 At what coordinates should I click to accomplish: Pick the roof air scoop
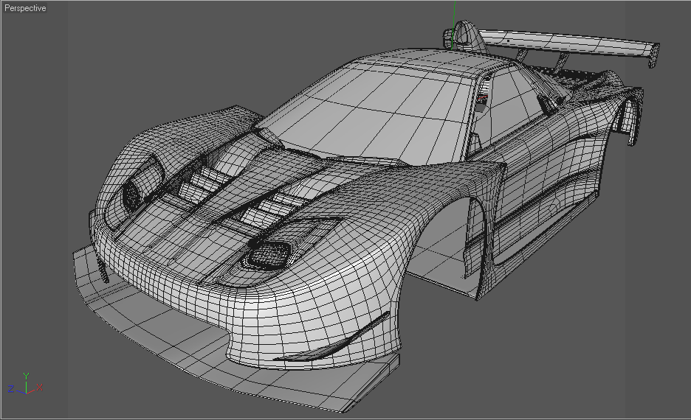465,35
